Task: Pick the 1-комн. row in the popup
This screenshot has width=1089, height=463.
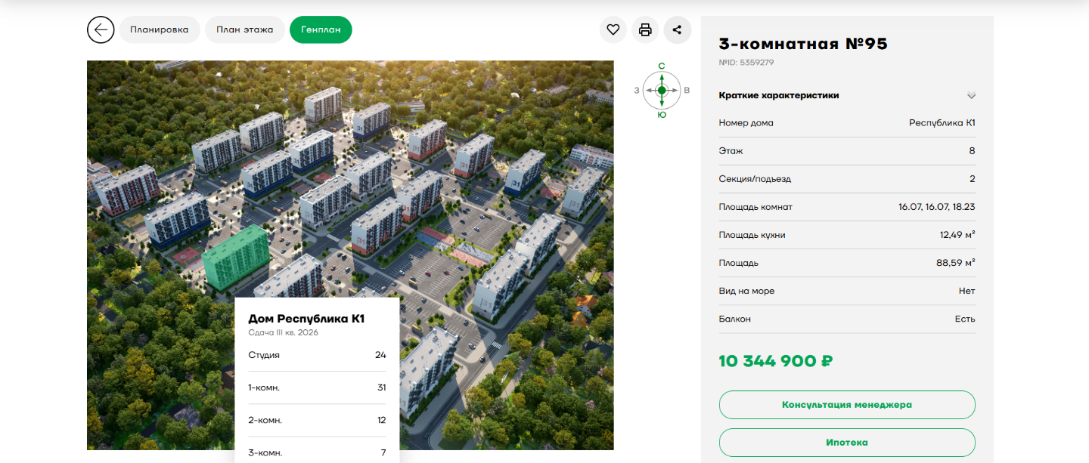Action: point(317,387)
